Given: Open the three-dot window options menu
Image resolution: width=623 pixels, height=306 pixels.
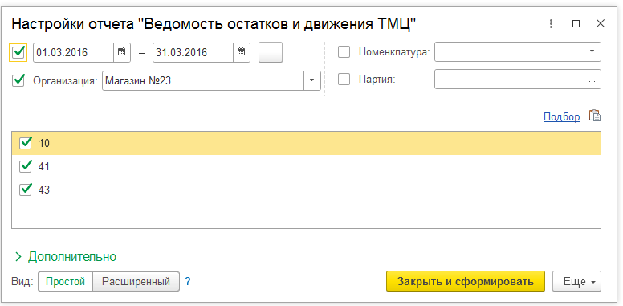Looking at the screenshot, I should (x=551, y=24).
